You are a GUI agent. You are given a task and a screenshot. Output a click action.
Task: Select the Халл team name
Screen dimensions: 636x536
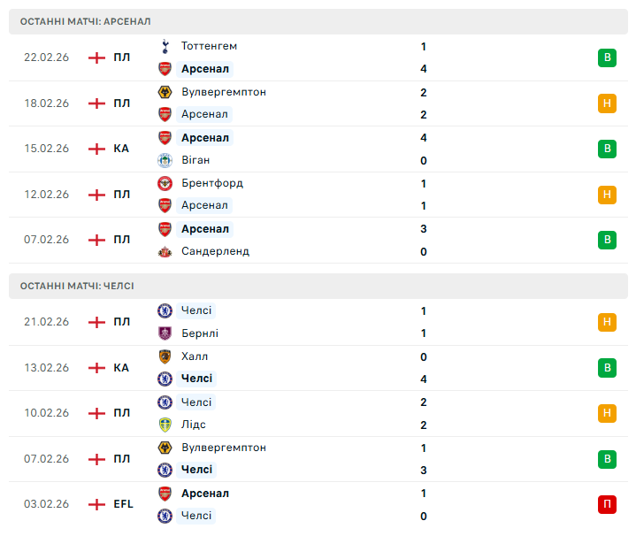(195, 356)
